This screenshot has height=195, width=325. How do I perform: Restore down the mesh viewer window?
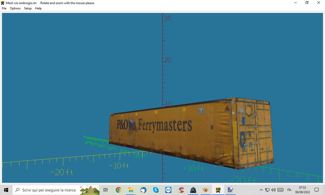307,3
